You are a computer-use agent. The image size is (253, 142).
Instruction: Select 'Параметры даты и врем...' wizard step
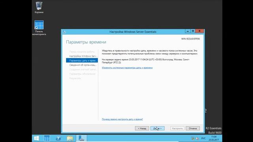coord(82,60)
